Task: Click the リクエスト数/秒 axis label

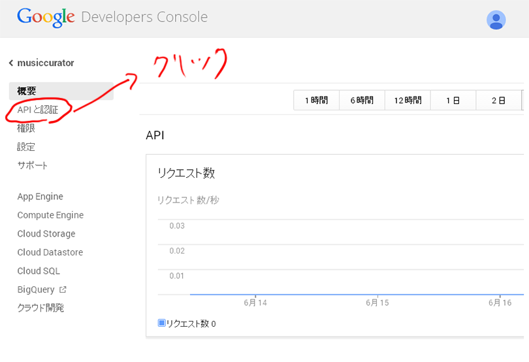Action: pos(188,200)
